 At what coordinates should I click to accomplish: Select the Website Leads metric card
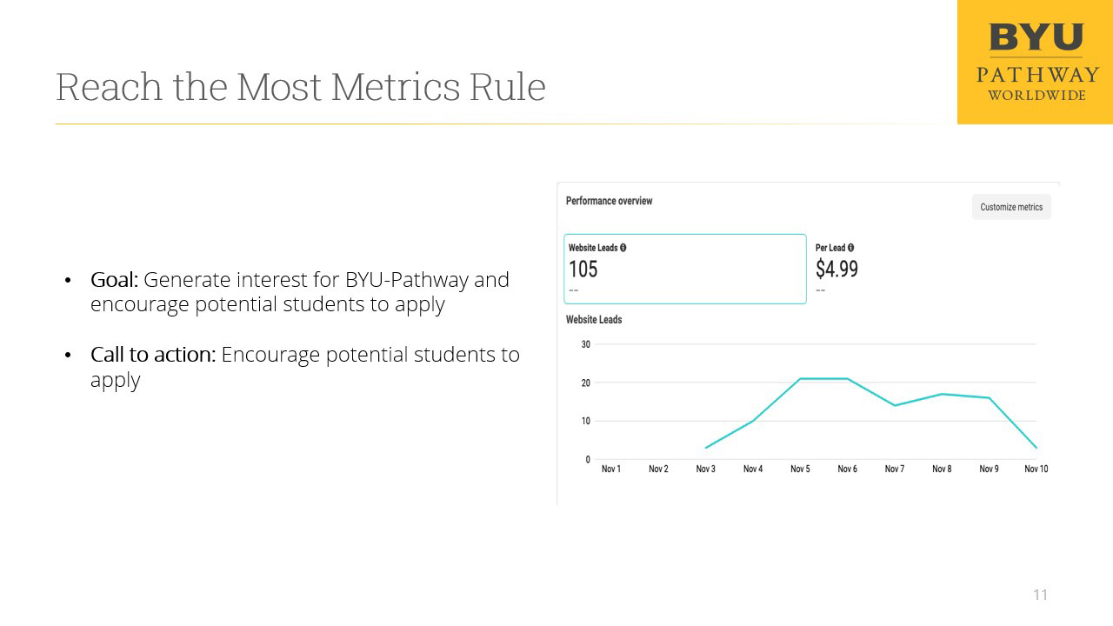pos(685,269)
